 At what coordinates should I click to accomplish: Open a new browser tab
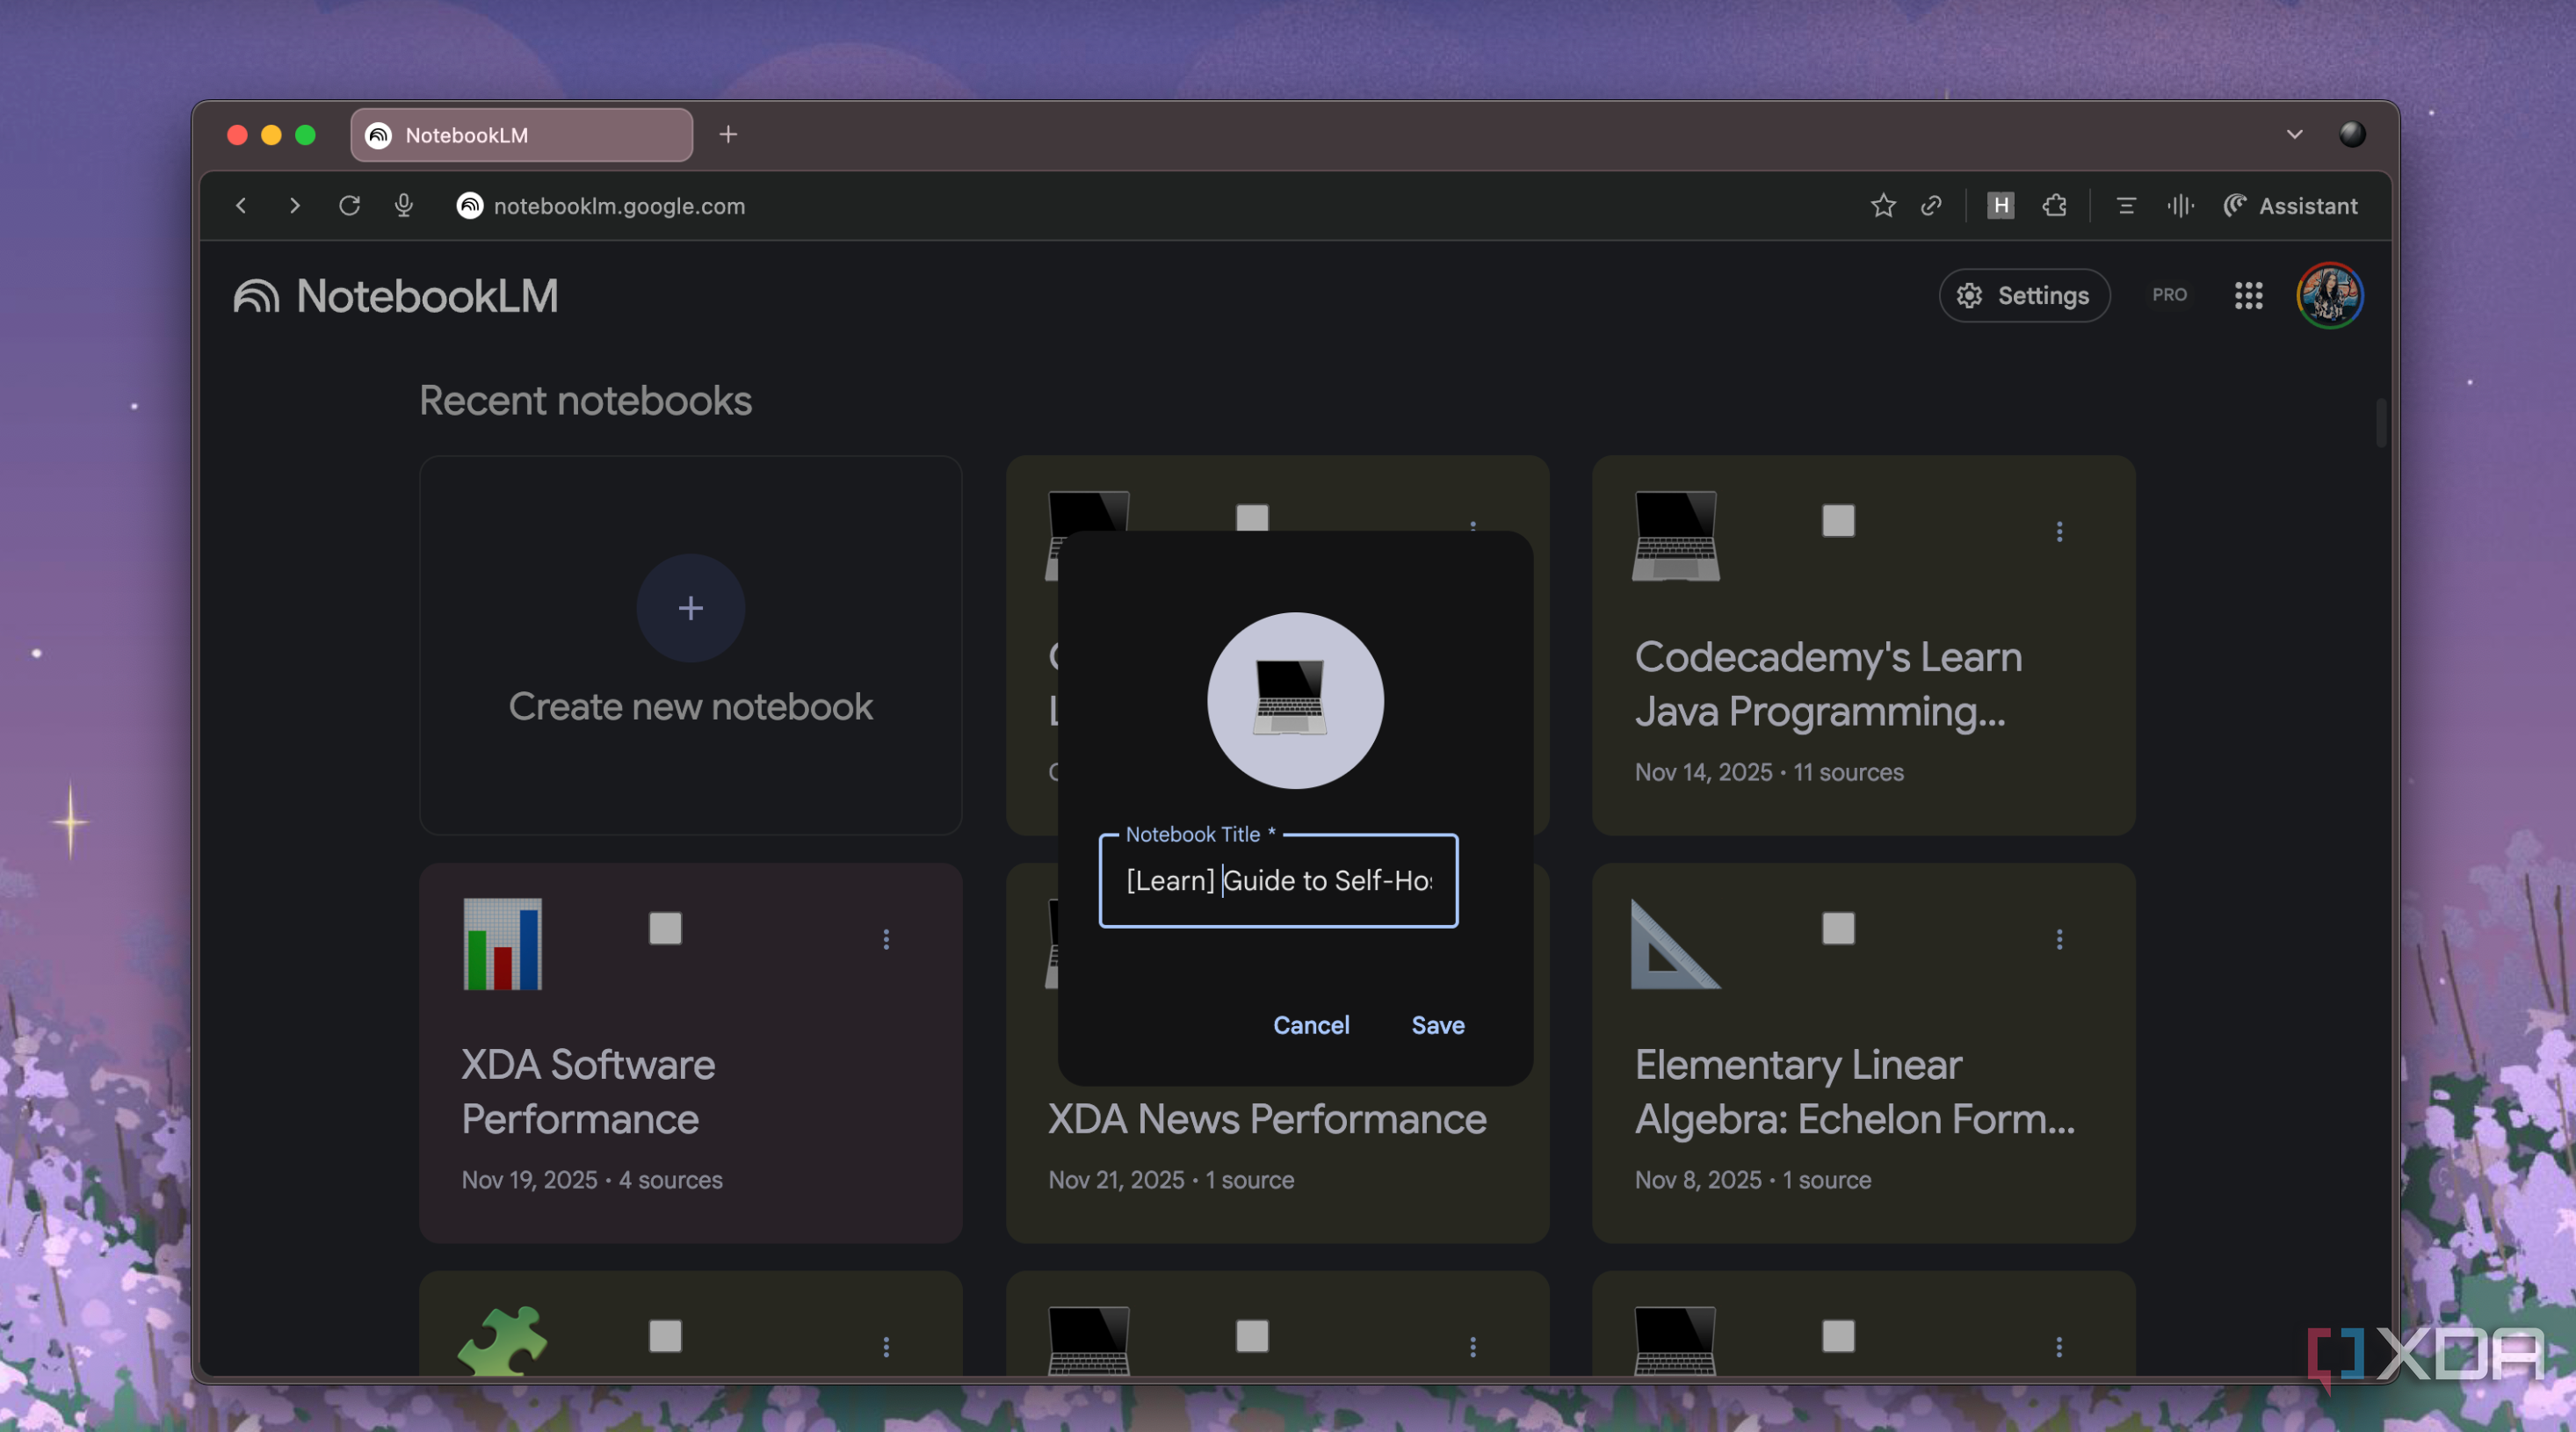pos(728,134)
